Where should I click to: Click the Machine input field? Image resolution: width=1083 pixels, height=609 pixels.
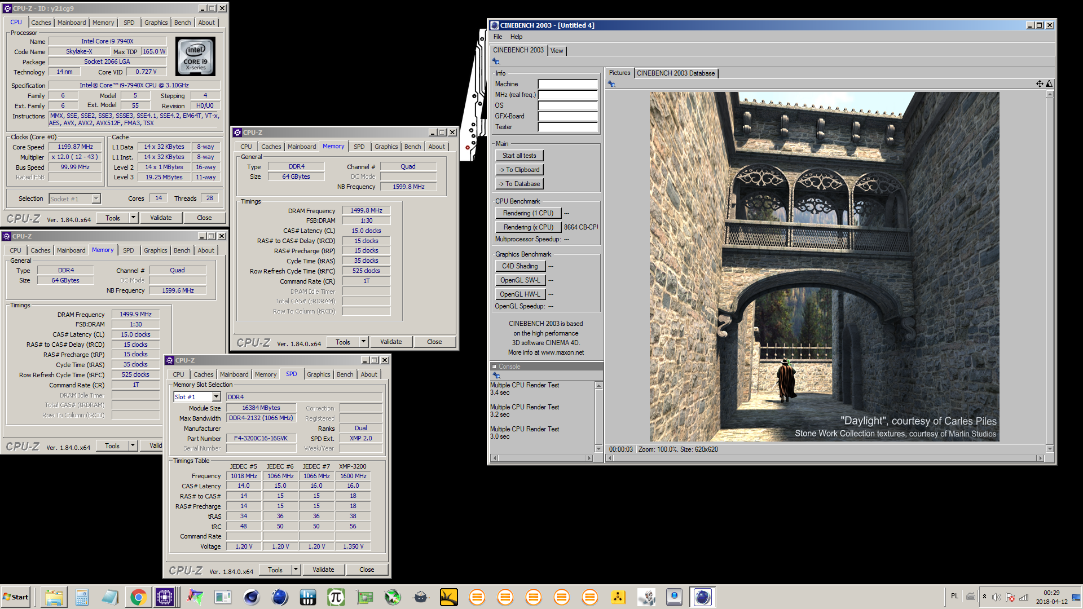pyautogui.click(x=567, y=85)
